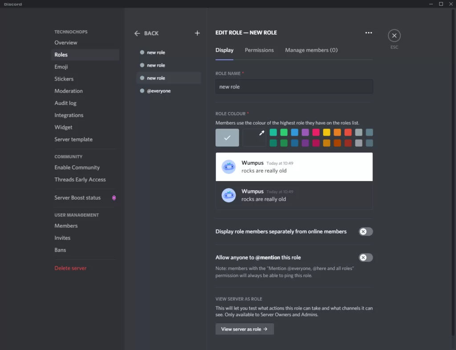Viewport: 456px width, 350px height.
Task: Pick the dark red swatch in bottom row
Action: click(x=348, y=143)
